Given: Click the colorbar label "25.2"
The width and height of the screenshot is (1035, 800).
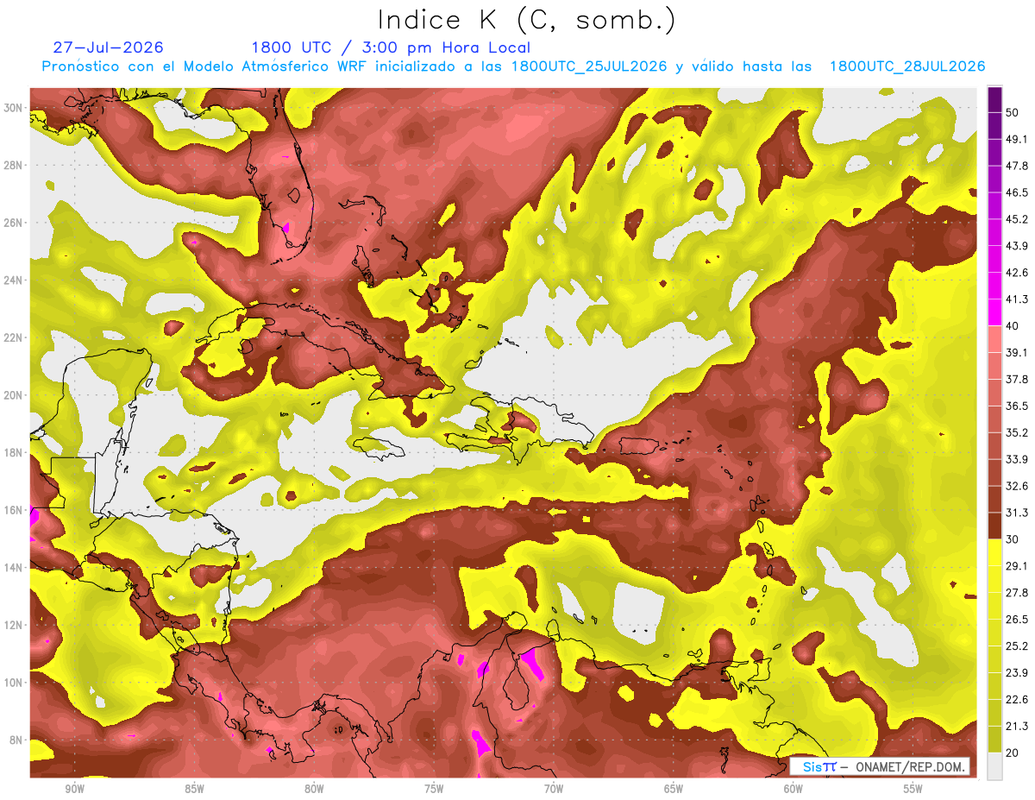Looking at the screenshot, I should 1017,646.
